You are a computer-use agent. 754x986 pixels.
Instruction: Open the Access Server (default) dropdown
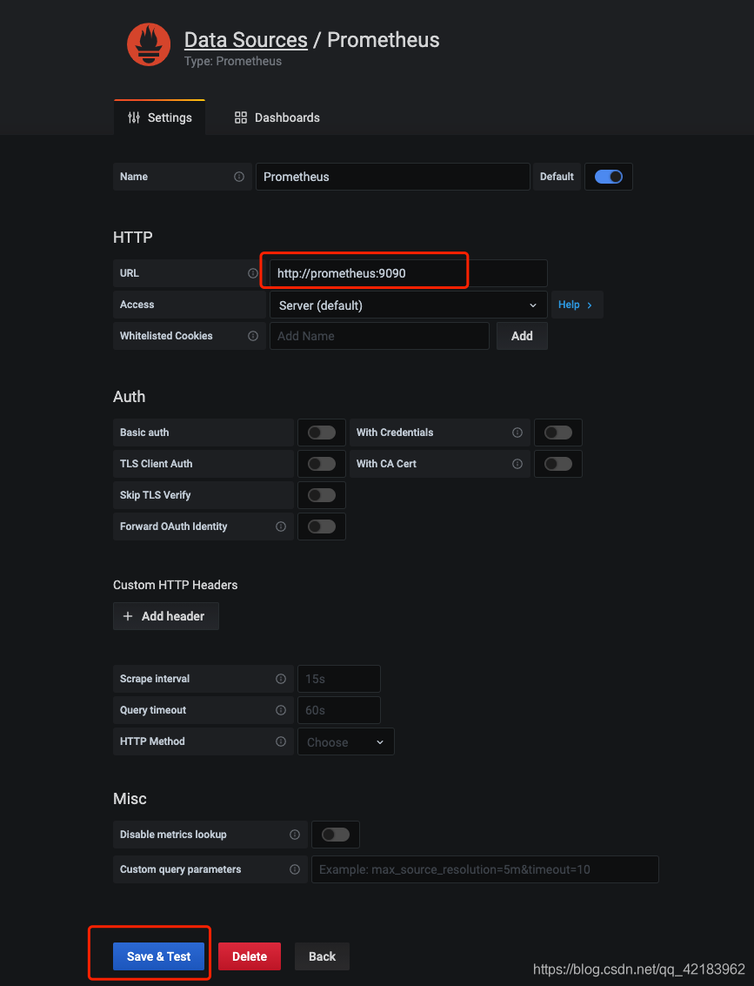pyautogui.click(x=409, y=305)
